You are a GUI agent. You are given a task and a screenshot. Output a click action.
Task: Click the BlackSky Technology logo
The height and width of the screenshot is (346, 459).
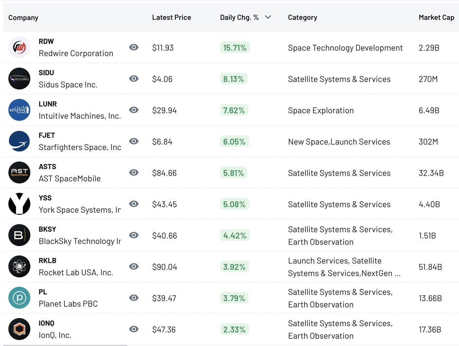point(19,235)
